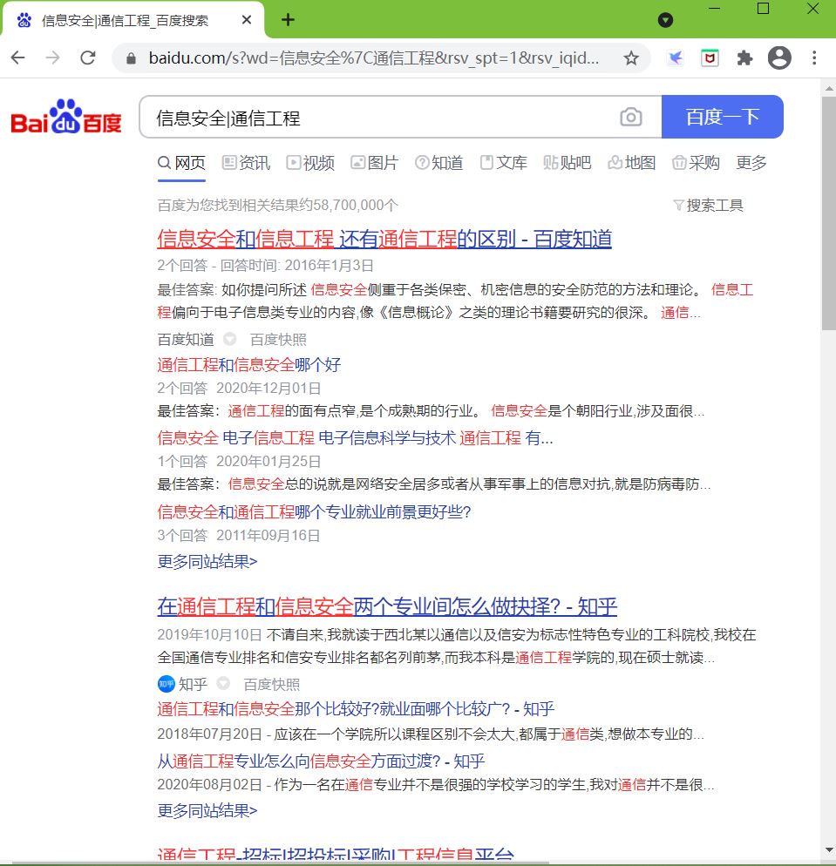Go back to previous page
The width and height of the screenshot is (836, 866).
(x=18, y=58)
